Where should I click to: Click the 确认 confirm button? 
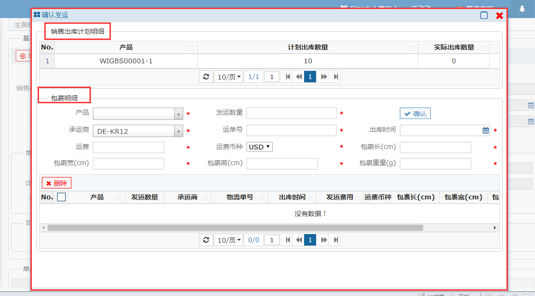tap(415, 114)
